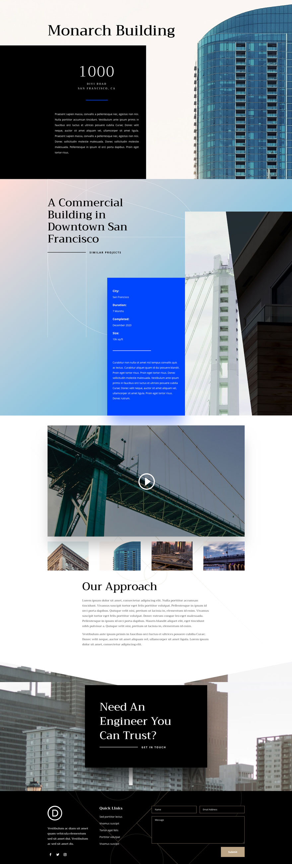Click the white bridge tower image
The width and height of the screenshot is (292, 864).
pos(239,313)
